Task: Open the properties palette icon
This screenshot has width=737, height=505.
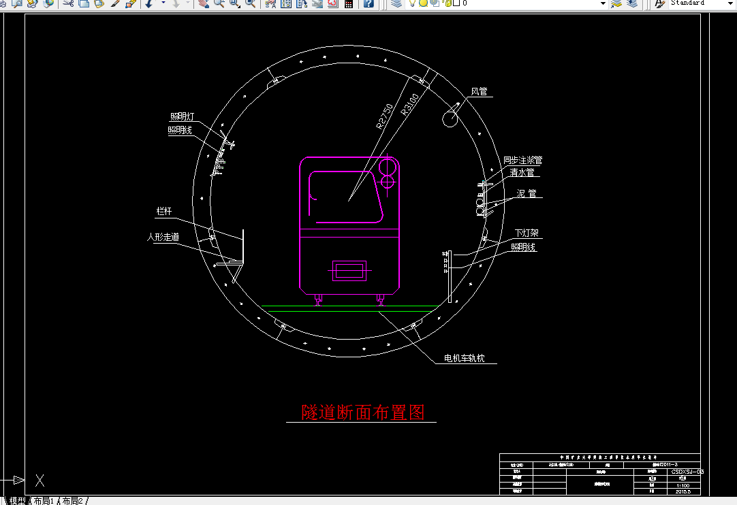Action: point(270,3)
